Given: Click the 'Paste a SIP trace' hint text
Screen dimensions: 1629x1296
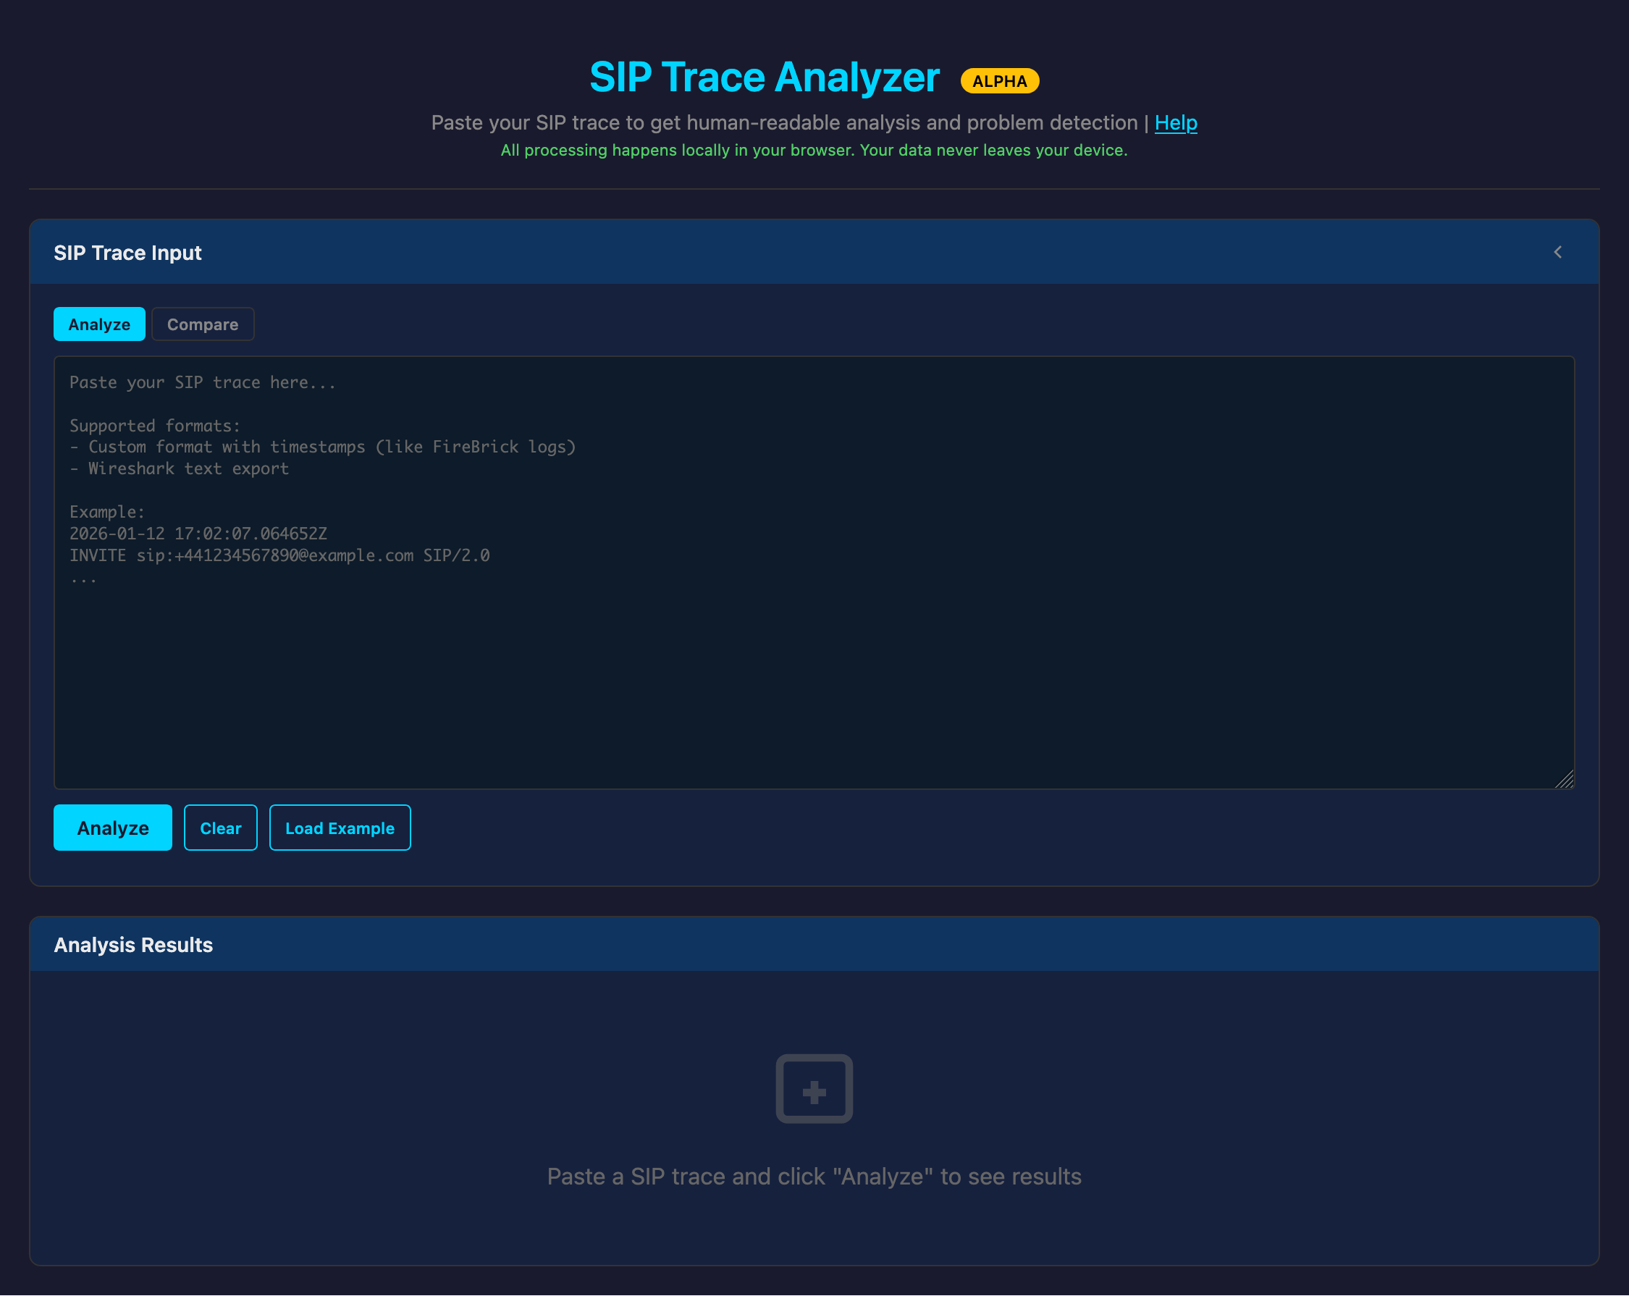Looking at the screenshot, I should (x=814, y=1176).
